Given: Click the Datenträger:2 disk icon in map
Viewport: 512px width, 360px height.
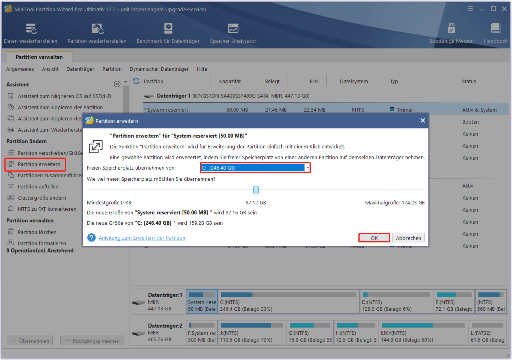Looking at the screenshot, I should click(139, 333).
